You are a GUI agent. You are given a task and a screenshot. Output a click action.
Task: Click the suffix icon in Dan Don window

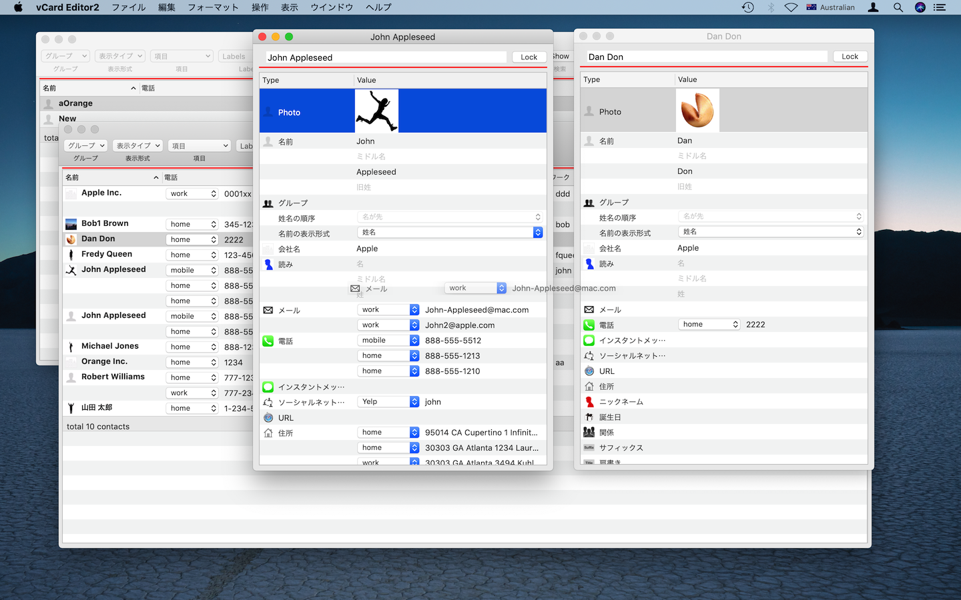point(589,447)
